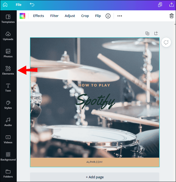The image size is (176, 182).
Task: Click the scroll-up arrow of the scrollbar
Action: pyautogui.click(x=175, y=24)
